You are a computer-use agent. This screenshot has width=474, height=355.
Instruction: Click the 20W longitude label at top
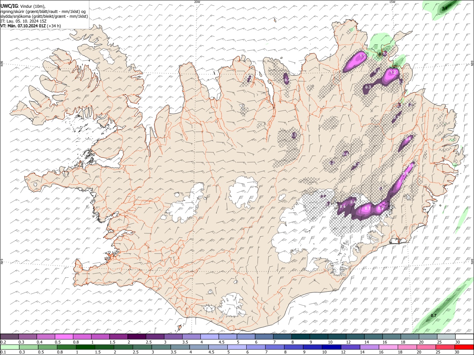click(197, 2)
